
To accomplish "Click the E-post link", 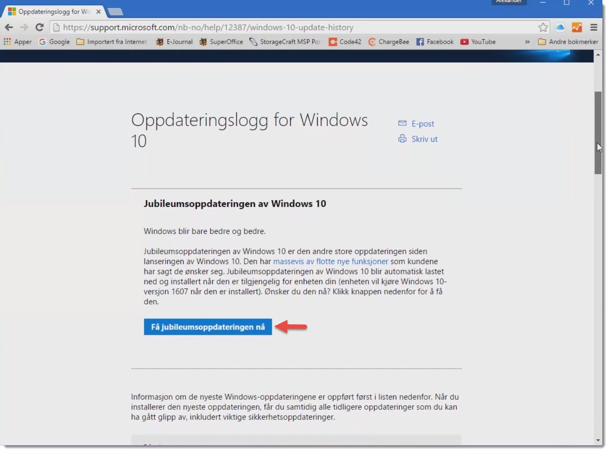I will (423, 124).
